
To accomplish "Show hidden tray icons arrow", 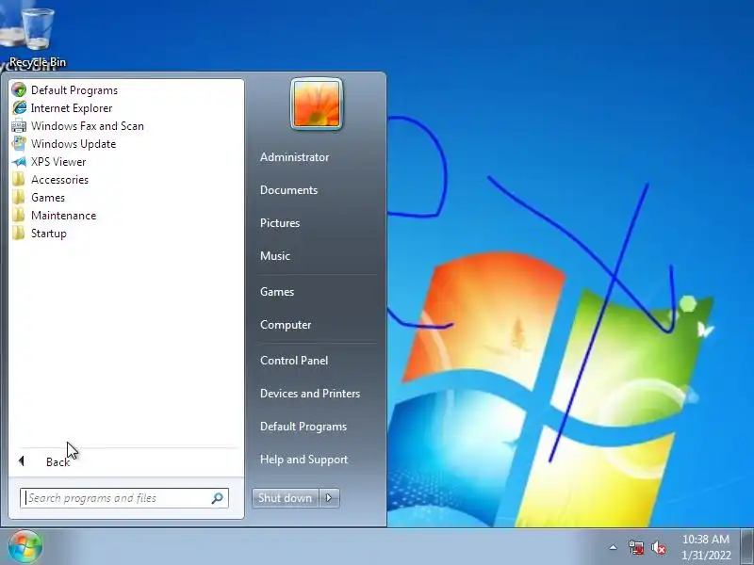I will tap(614, 547).
